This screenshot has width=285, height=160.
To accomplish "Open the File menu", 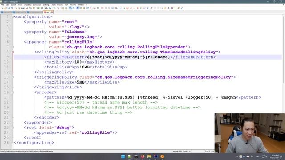I will click(x=2, y=5).
